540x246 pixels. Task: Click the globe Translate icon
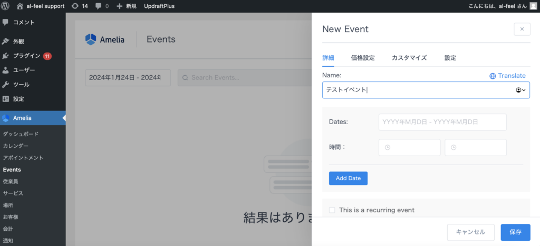493,76
